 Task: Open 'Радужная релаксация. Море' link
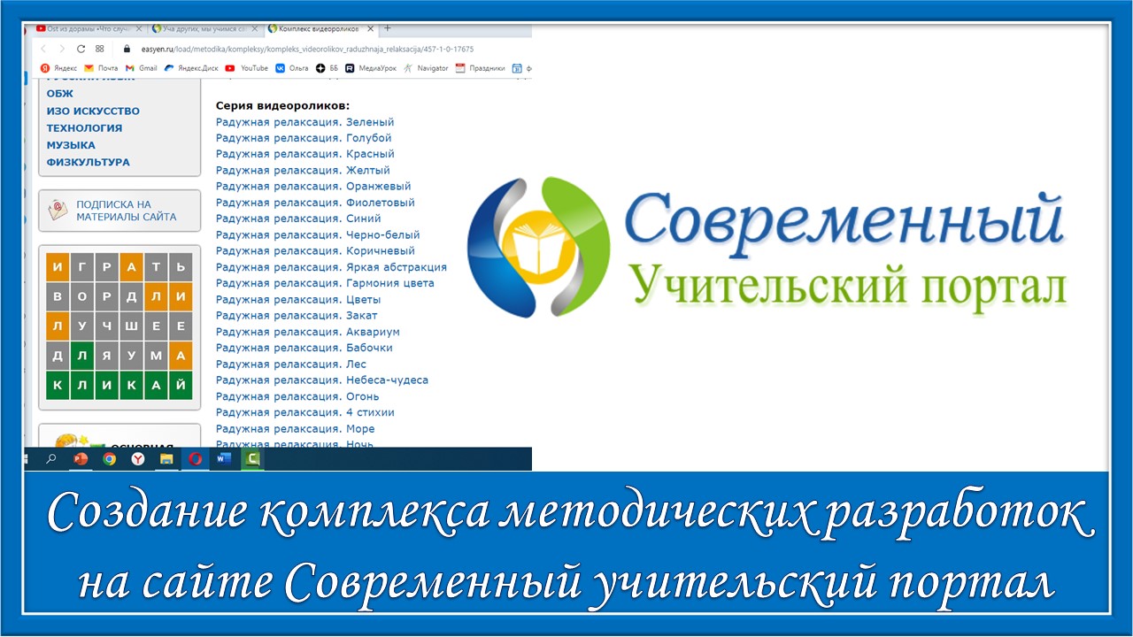(296, 429)
